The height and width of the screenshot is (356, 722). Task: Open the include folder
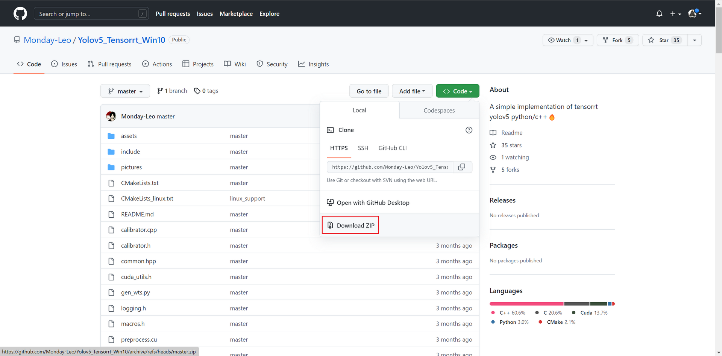pos(130,152)
